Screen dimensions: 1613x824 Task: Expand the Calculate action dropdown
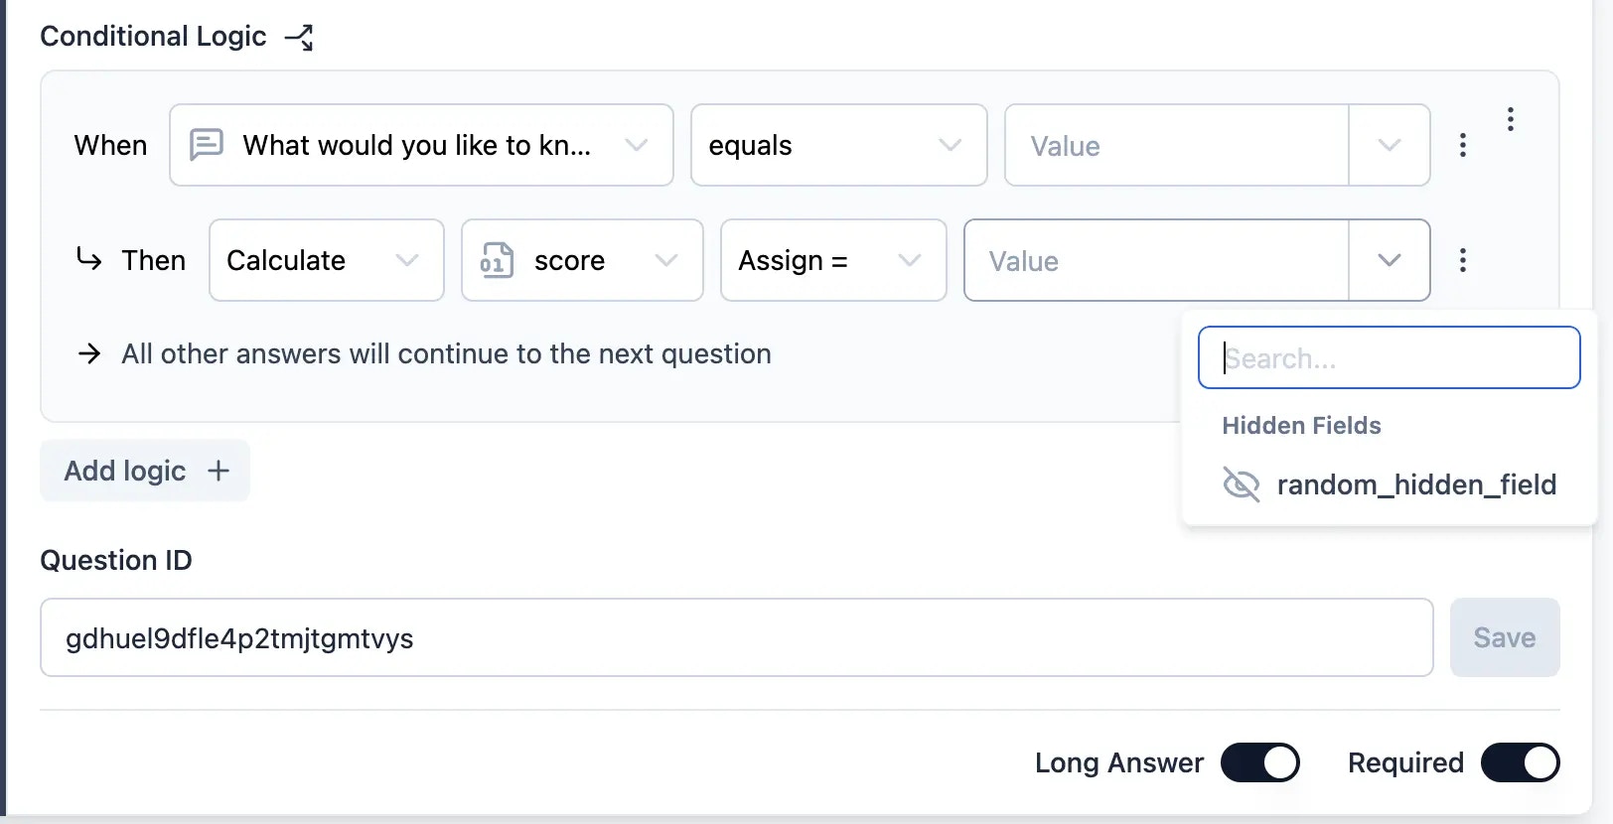326,260
